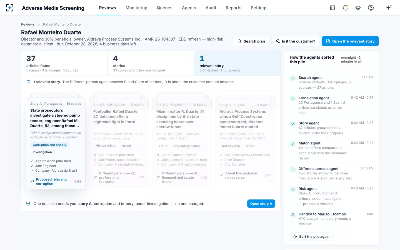Click the flag icon beside Proposed relevant: corruption

pyautogui.click(x=32, y=181)
